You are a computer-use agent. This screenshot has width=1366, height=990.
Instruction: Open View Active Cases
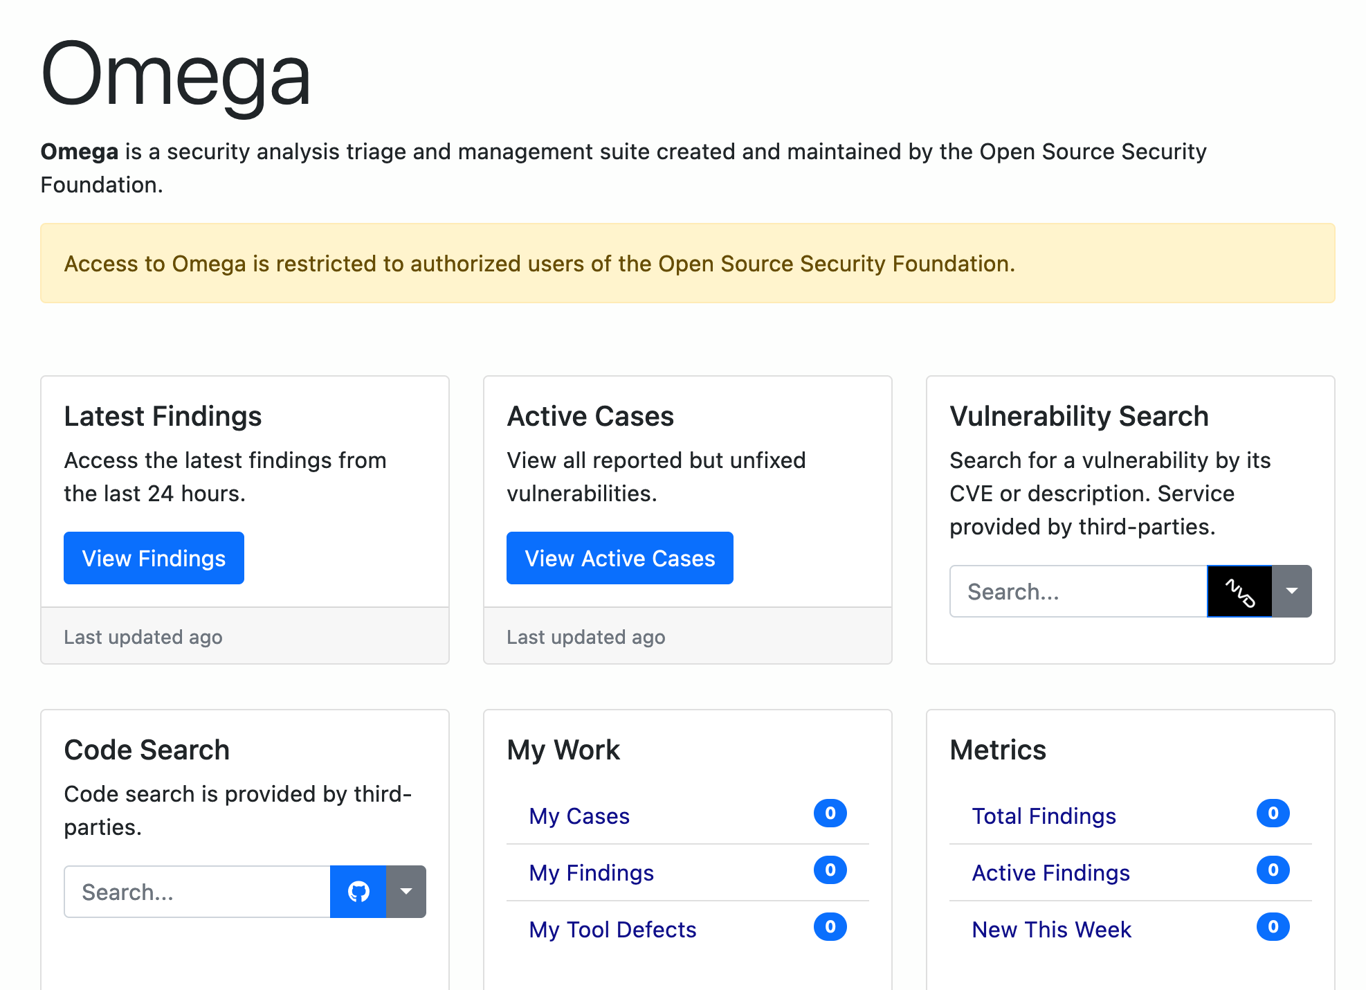tap(619, 558)
